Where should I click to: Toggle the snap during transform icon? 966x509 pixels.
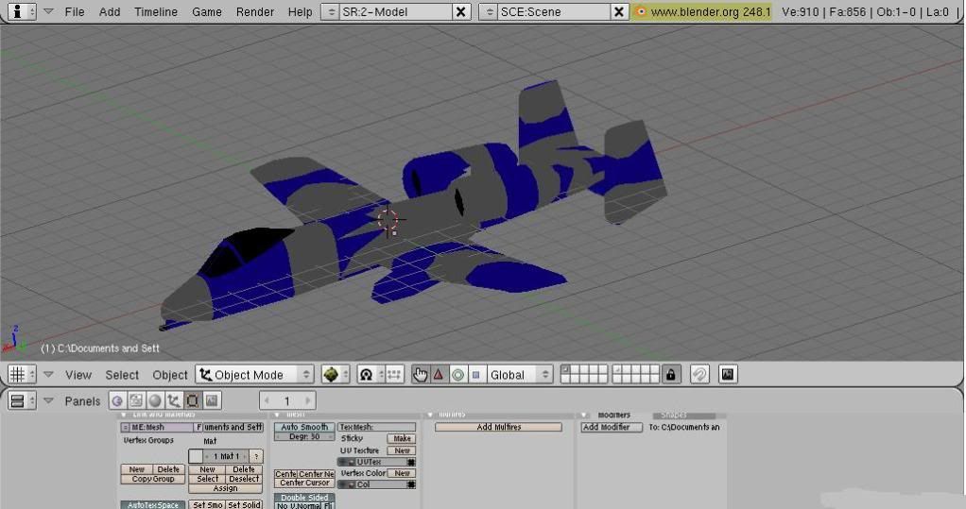[x=699, y=374]
